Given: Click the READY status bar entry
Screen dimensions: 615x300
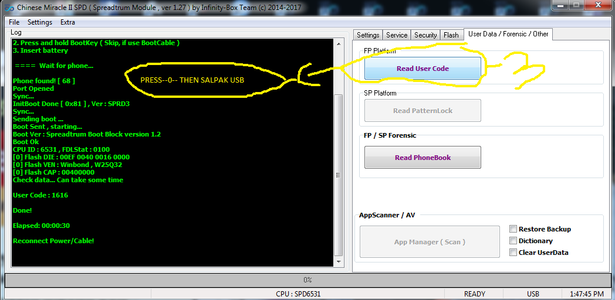Looking at the screenshot, I should point(475,294).
